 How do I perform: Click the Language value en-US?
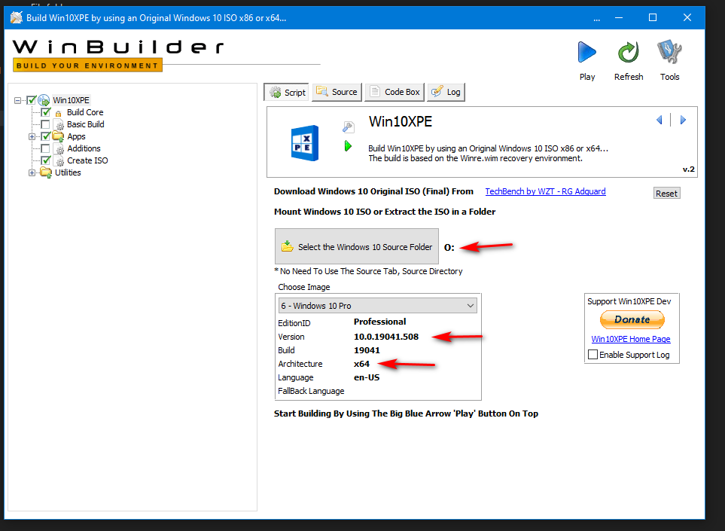[367, 377]
